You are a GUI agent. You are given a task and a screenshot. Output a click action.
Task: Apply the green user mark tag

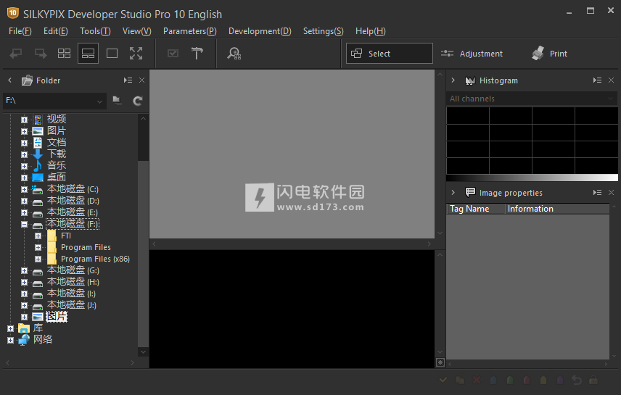pos(510,381)
